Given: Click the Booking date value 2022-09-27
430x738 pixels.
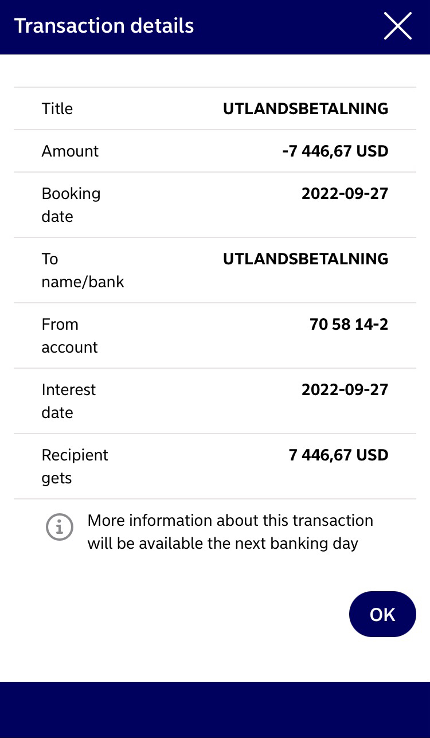Looking at the screenshot, I should tap(345, 193).
